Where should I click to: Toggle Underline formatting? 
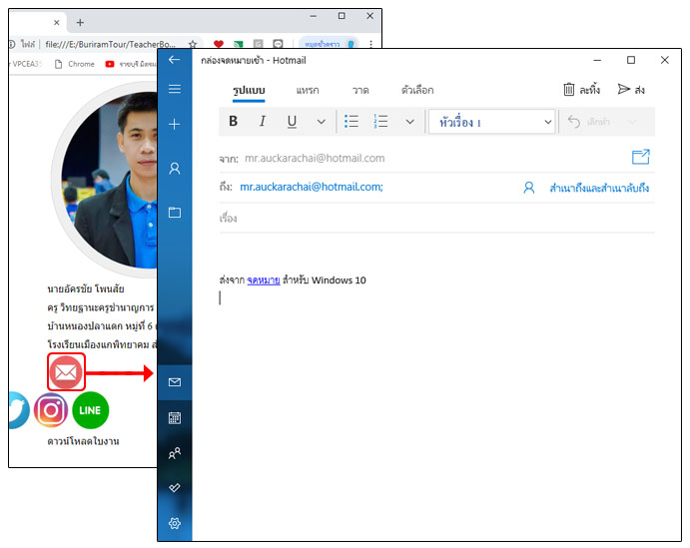coord(292,122)
